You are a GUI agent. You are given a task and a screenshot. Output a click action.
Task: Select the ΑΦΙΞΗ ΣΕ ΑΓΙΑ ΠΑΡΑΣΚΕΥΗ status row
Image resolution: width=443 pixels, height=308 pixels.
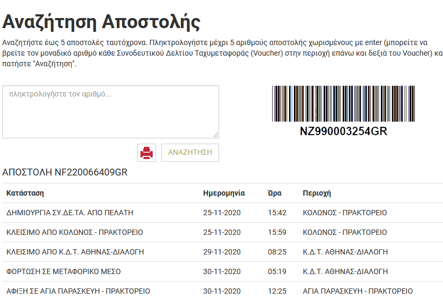(x=78, y=291)
